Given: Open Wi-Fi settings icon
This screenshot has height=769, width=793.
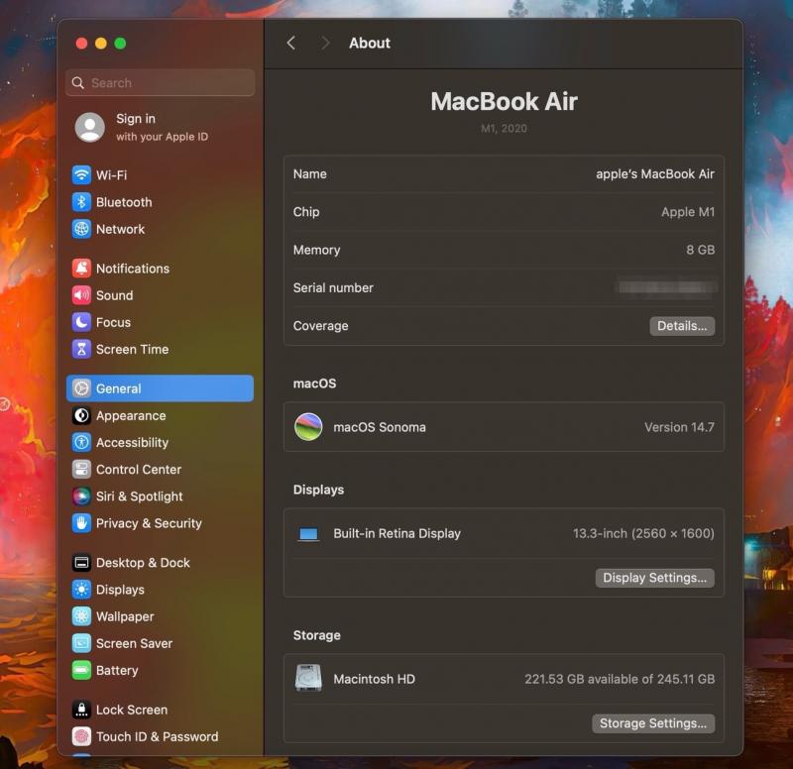Looking at the screenshot, I should (81, 175).
